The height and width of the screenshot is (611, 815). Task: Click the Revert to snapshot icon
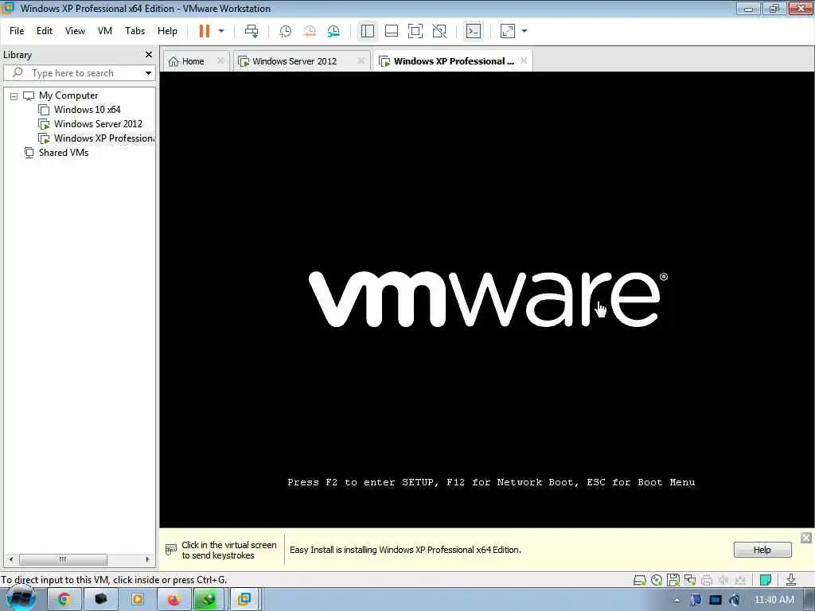tap(310, 31)
